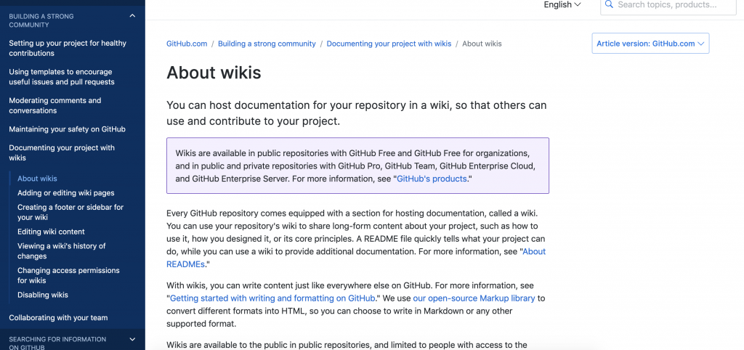Select Creating a footer or sidebar item
The width and height of the screenshot is (744, 350).
(x=70, y=212)
